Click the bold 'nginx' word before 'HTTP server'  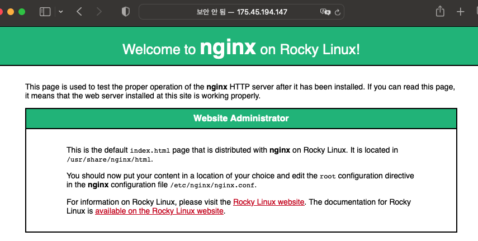click(217, 87)
